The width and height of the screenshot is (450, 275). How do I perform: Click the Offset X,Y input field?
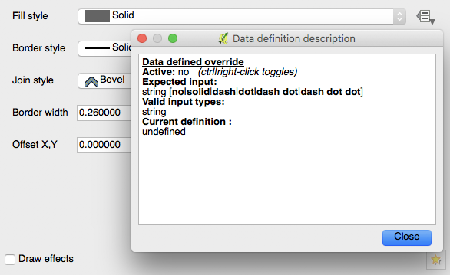coord(104,145)
